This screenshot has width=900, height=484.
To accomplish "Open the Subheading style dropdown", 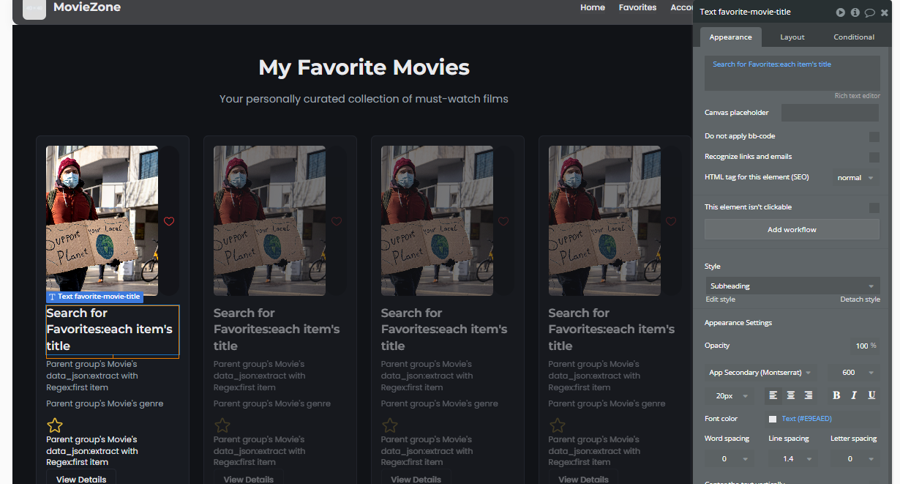I will 792,286.
